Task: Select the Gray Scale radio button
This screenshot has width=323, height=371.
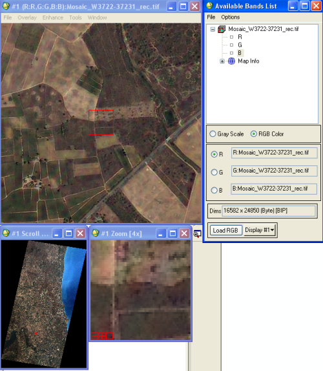Action: pos(213,134)
